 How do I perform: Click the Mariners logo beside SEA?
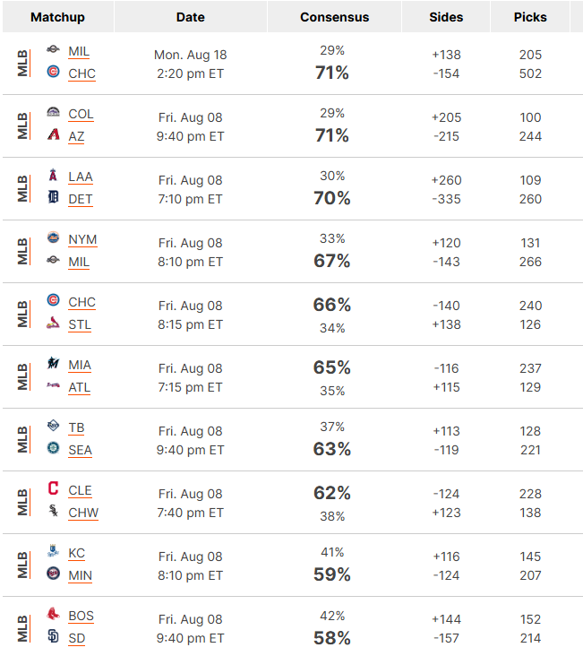coord(53,448)
